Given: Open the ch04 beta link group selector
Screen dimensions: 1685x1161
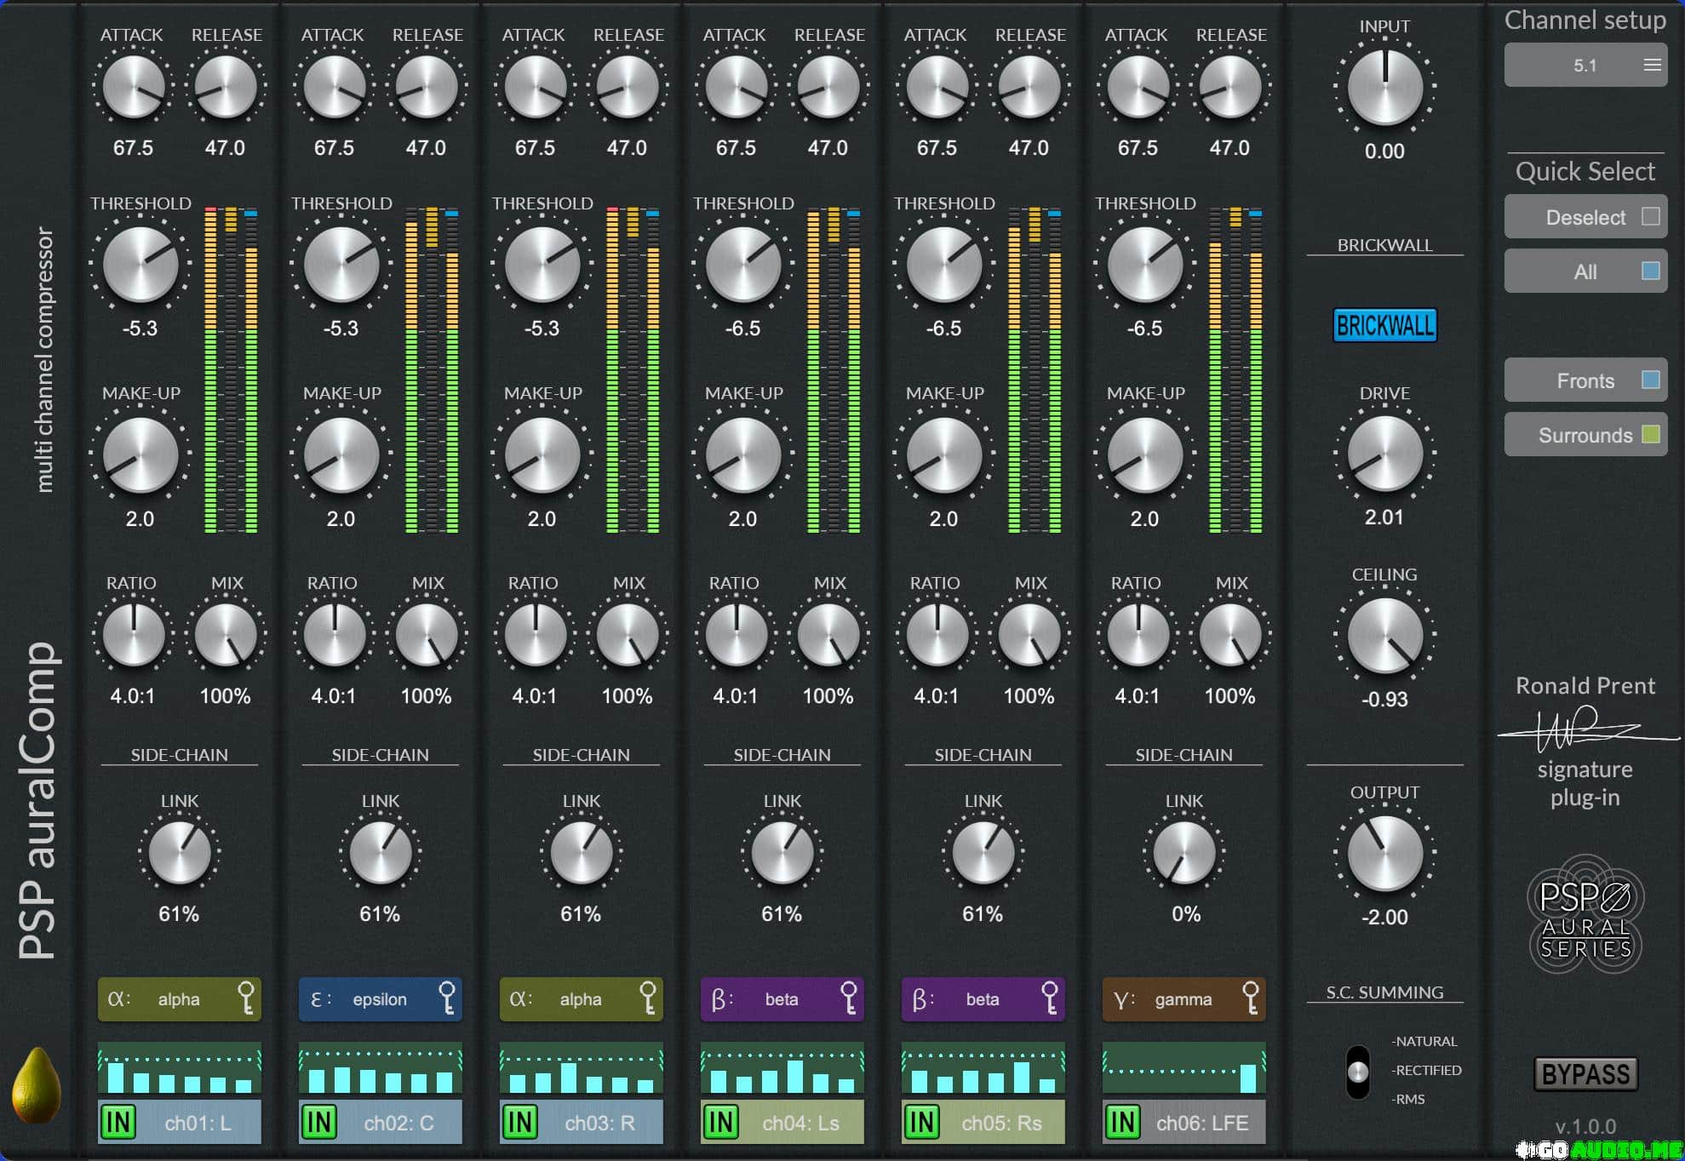Looking at the screenshot, I should click(782, 999).
